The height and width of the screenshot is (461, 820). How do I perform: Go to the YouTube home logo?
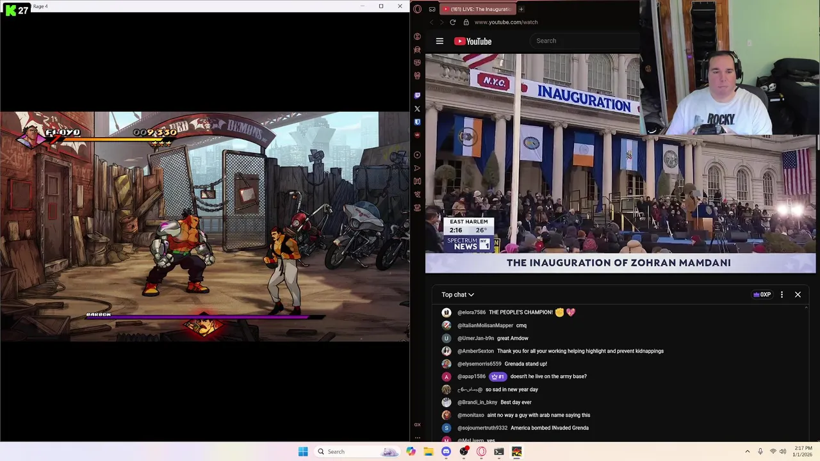point(473,41)
